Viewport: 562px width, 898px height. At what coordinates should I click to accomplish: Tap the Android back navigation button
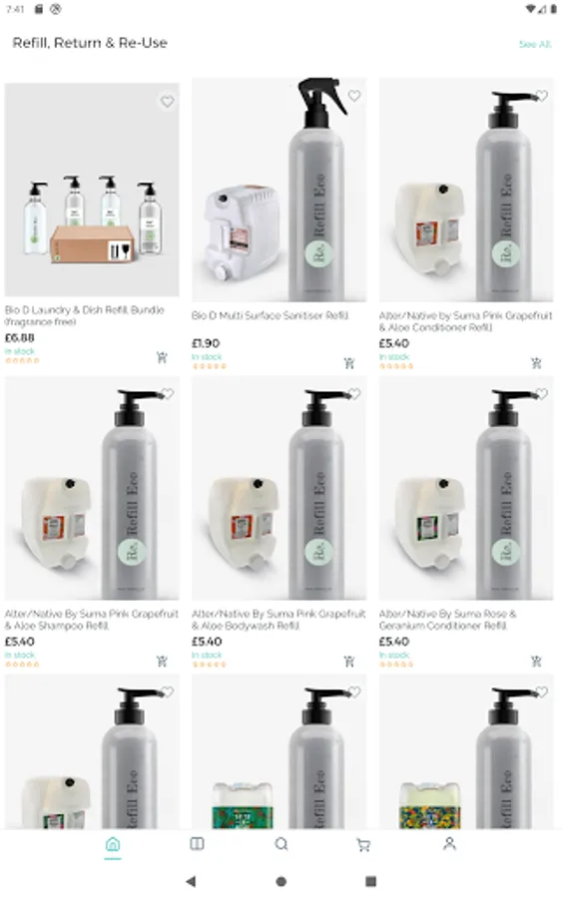pyautogui.click(x=192, y=881)
